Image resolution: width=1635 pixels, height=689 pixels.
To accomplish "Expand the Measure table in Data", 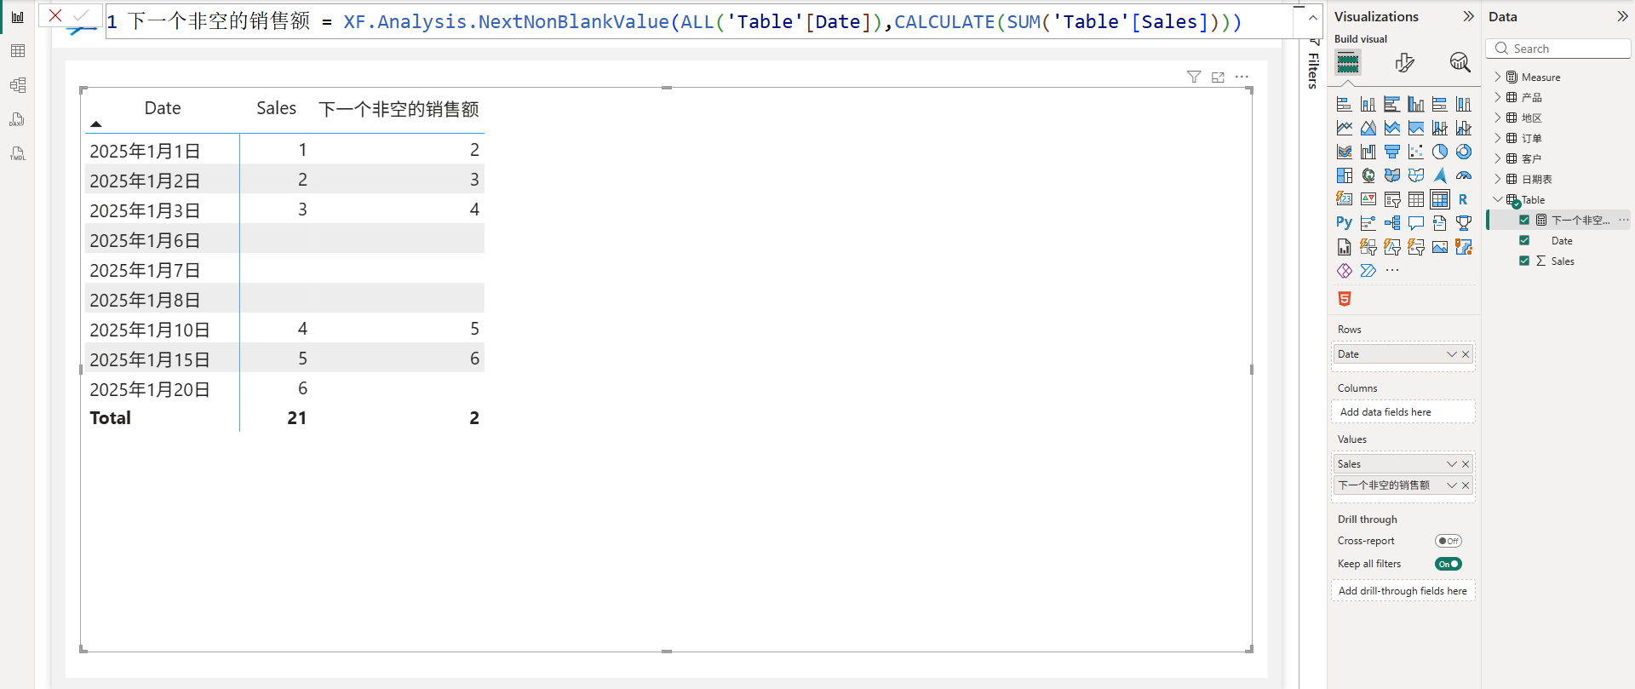I will [x=1498, y=77].
